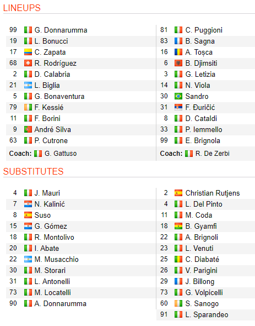
Task: Open P. Cutrone player profile
Action: point(51,140)
